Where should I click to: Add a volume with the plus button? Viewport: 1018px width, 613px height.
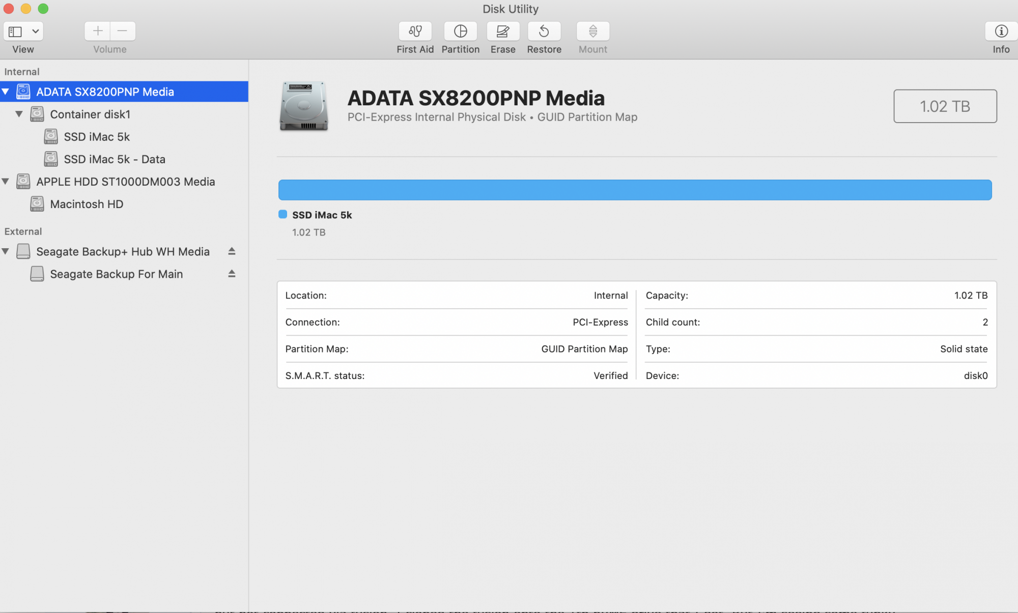point(97,31)
